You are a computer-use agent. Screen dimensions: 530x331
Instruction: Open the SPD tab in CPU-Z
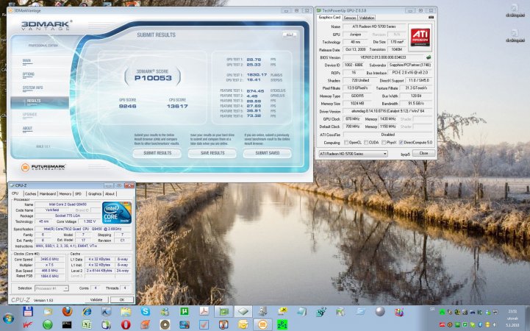(x=78, y=193)
